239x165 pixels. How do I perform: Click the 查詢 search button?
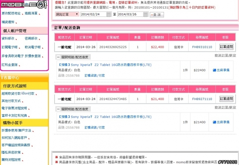pos(157,15)
